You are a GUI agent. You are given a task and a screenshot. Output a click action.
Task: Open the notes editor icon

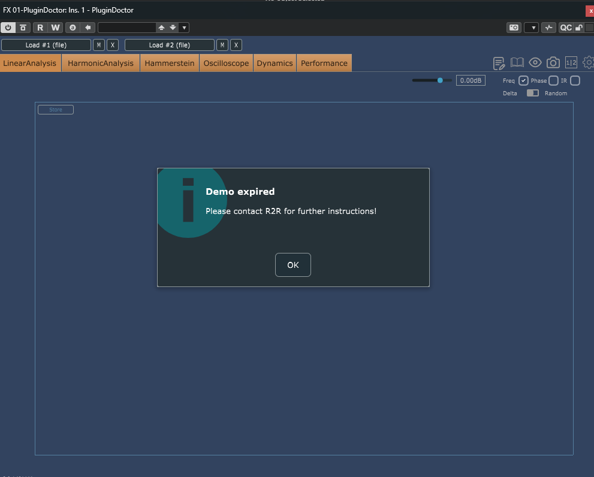tap(499, 63)
